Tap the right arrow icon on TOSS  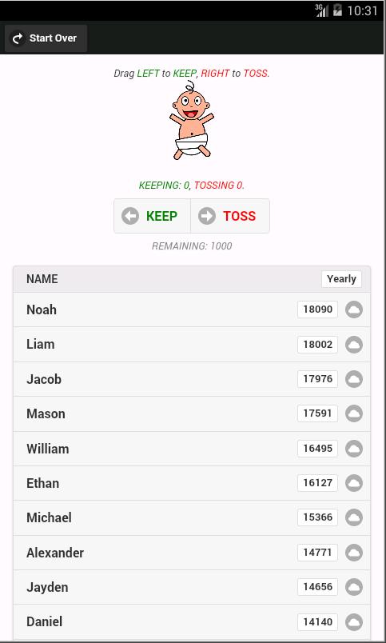click(207, 216)
